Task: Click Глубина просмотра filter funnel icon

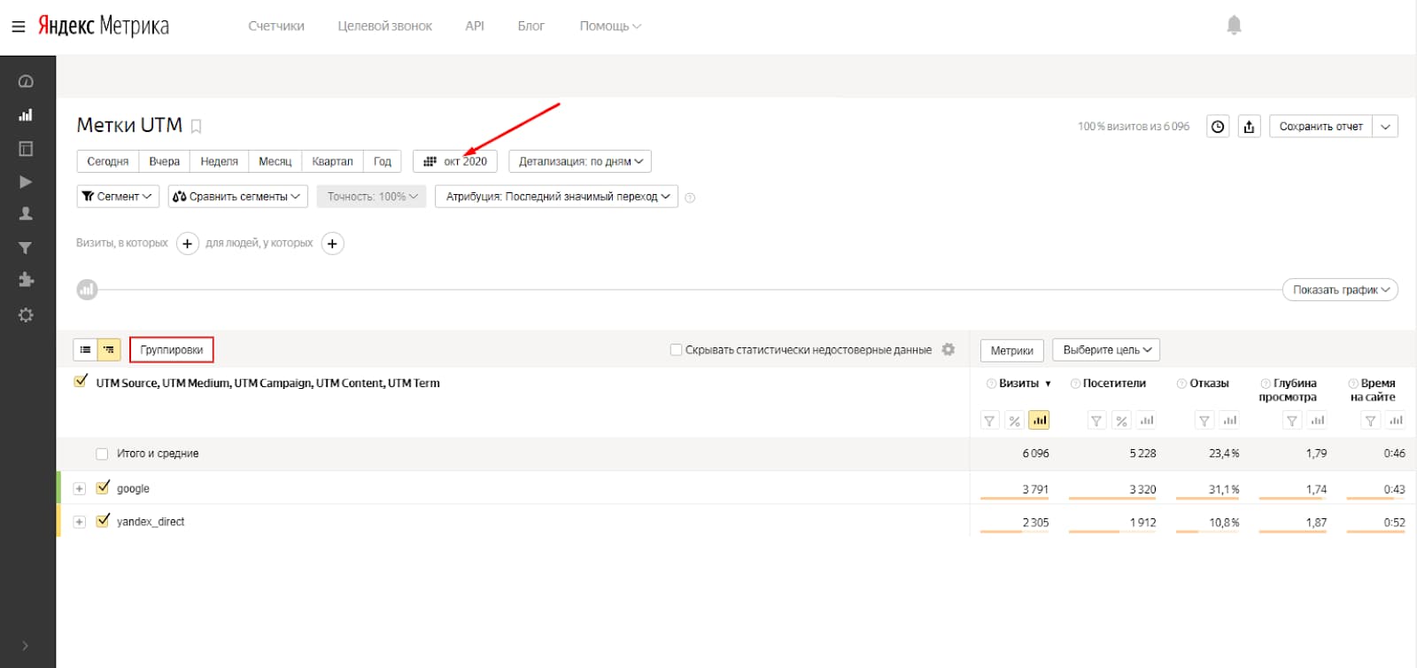Action: pyautogui.click(x=1292, y=421)
